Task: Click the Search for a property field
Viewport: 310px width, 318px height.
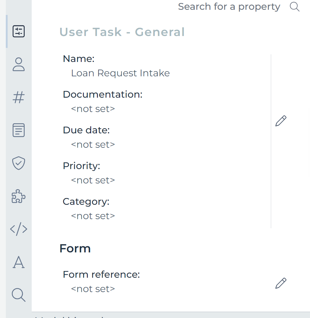Action: coord(229,6)
